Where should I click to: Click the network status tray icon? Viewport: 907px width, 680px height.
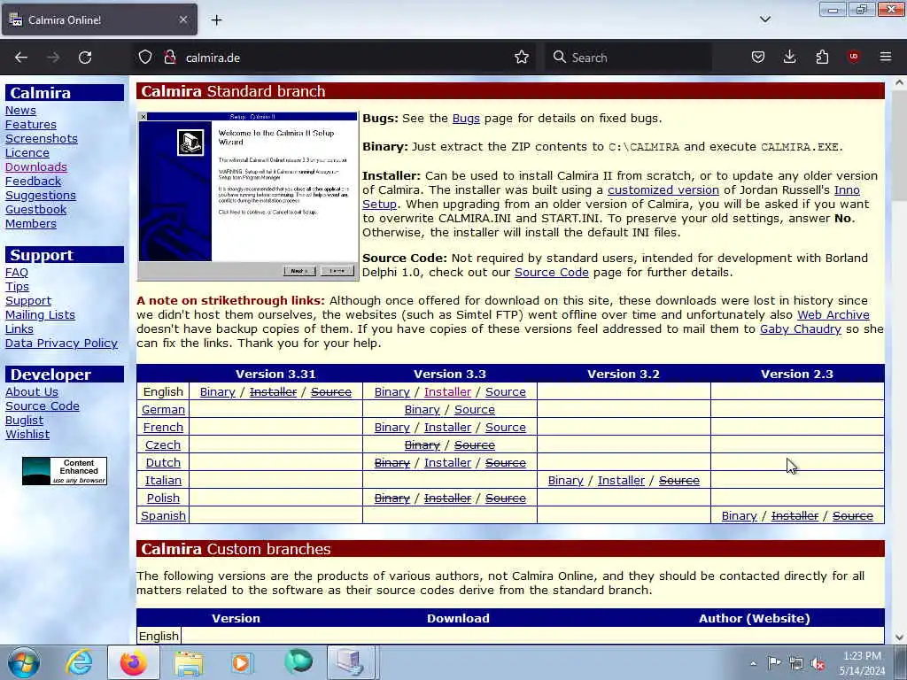coord(796,664)
